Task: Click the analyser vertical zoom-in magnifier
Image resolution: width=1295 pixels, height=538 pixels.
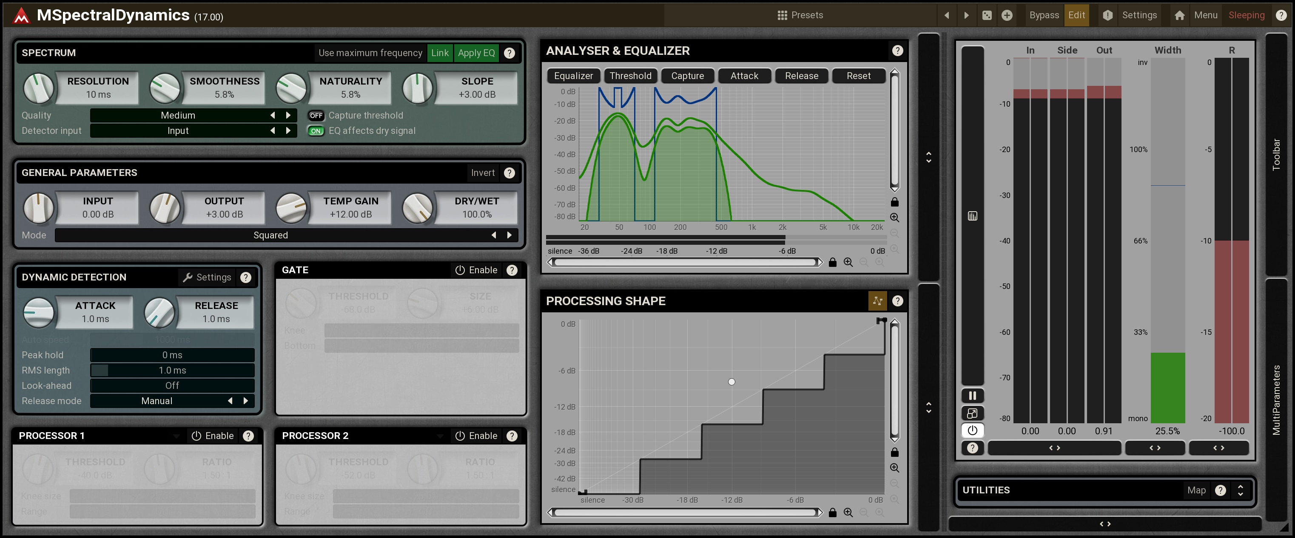Action: 894,218
